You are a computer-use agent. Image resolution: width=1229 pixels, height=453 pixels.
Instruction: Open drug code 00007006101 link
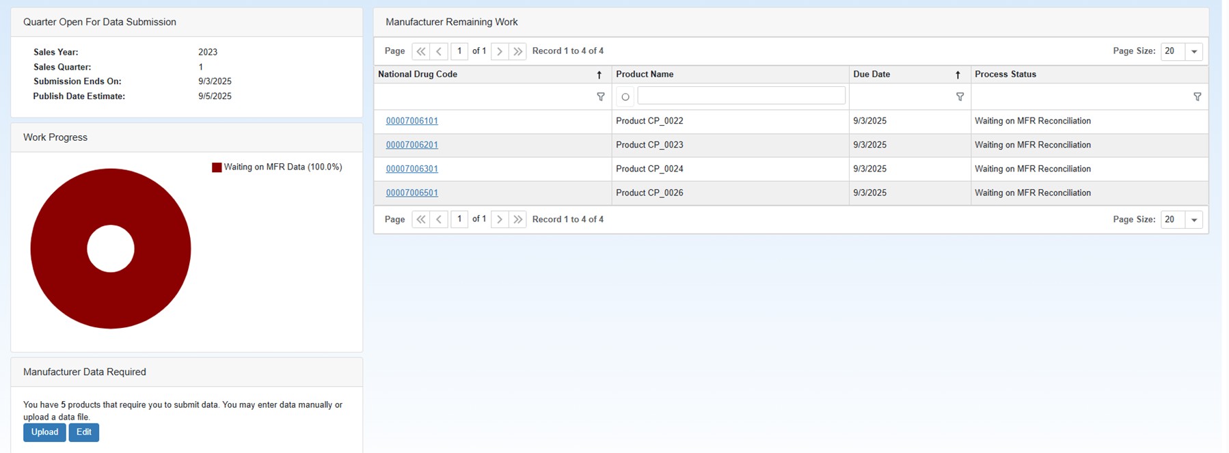[412, 121]
